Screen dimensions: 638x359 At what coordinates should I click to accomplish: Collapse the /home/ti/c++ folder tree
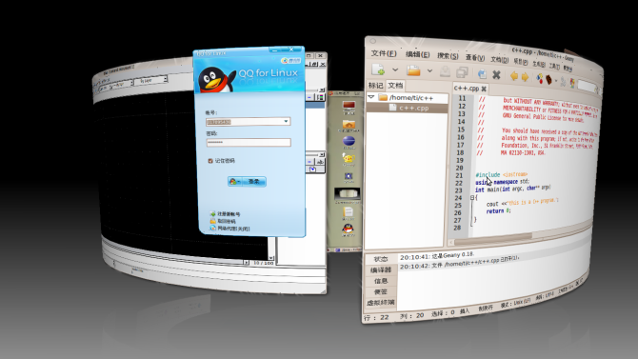[371, 97]
